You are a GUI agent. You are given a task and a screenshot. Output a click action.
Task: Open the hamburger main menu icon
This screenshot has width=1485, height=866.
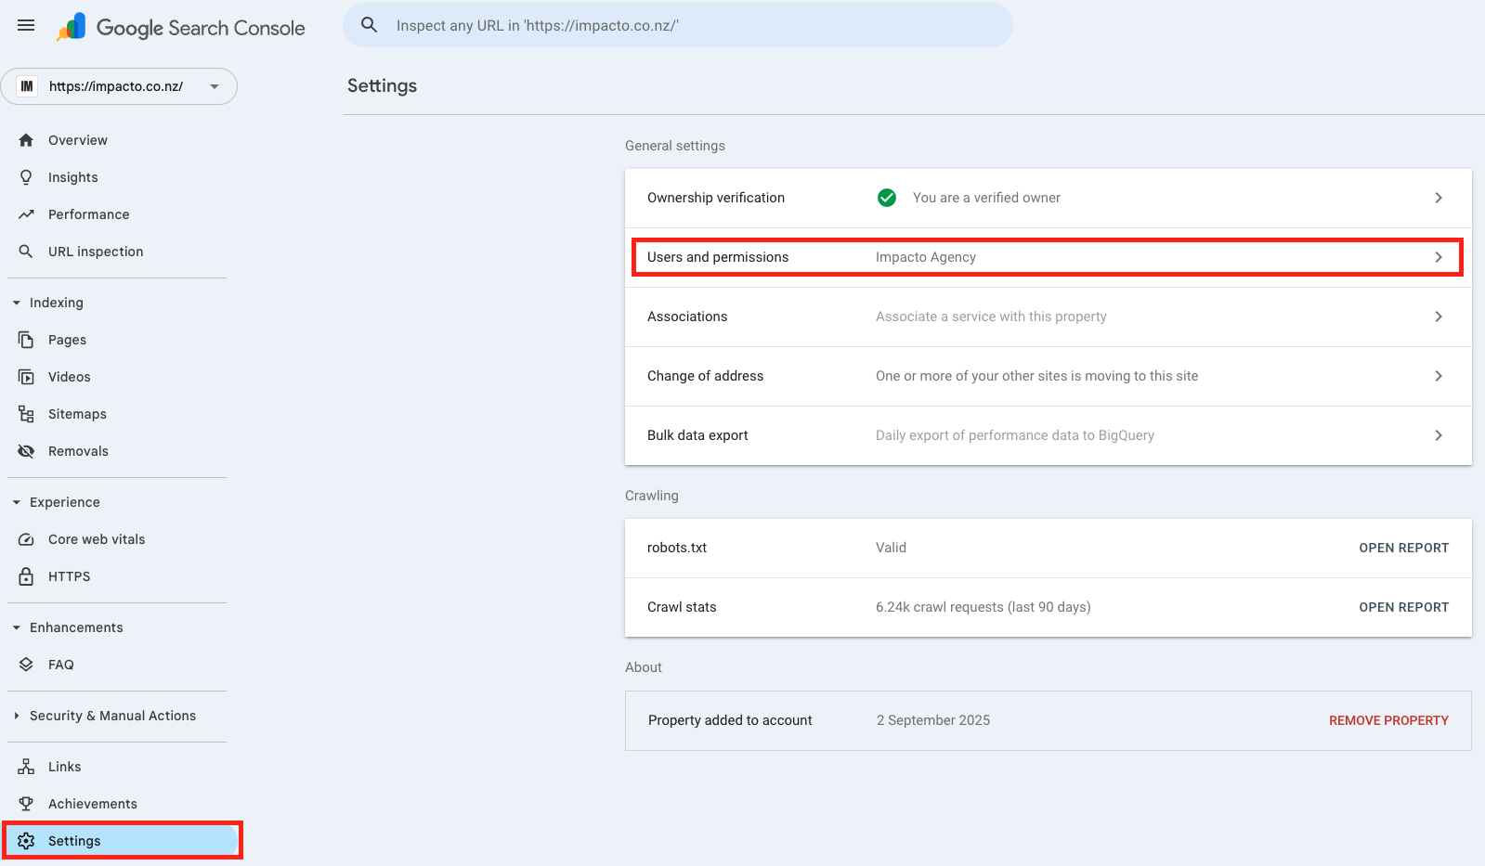26,26
